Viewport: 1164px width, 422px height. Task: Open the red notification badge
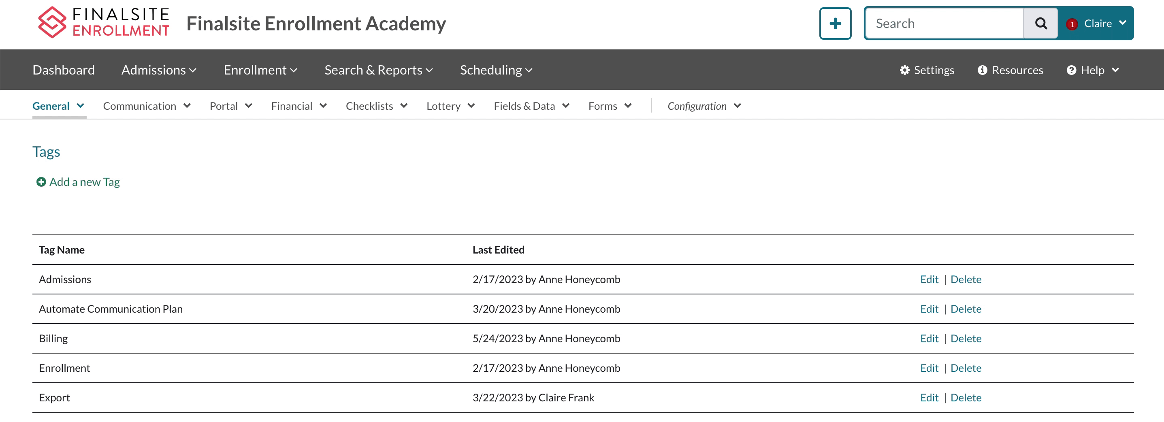tap(1071, 24)
